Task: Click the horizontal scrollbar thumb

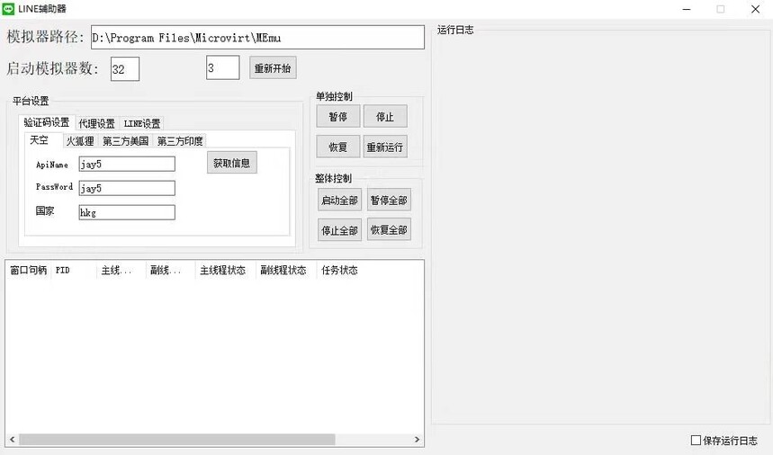Action: click(177, 439)
